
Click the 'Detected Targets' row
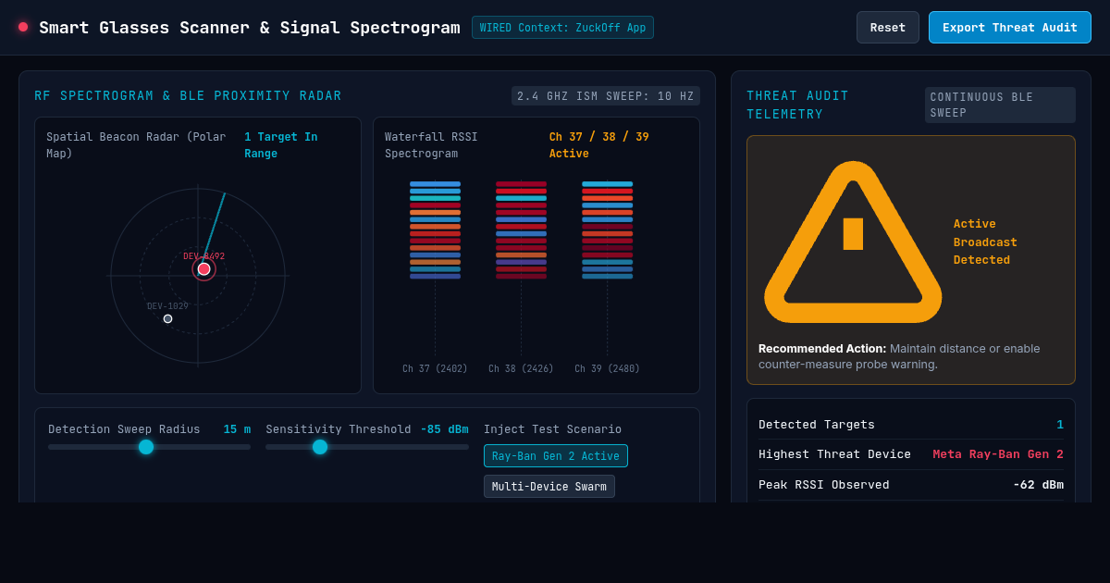click(911, 425)
